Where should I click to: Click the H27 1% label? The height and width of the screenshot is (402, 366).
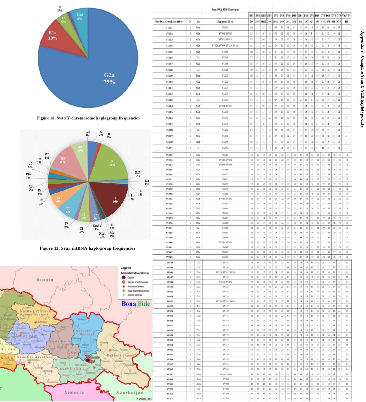(x=138, y=174)
